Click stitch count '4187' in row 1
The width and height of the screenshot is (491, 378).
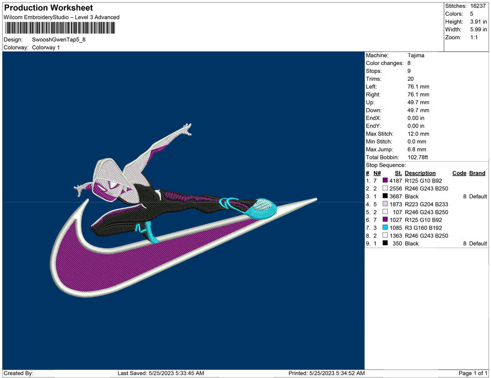point(395,181)
